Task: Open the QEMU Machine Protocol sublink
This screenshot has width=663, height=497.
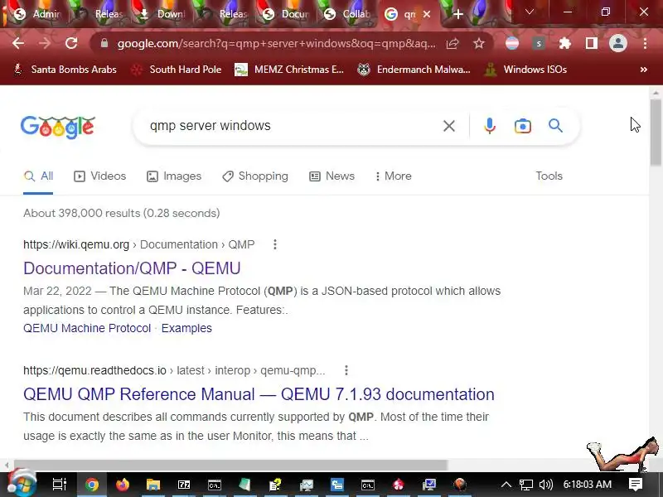Action: click(x=87, y=328)
